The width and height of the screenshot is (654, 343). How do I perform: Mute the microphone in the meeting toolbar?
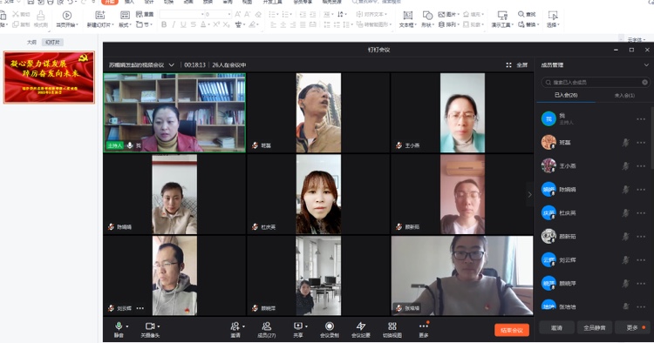tap(119, 329)
